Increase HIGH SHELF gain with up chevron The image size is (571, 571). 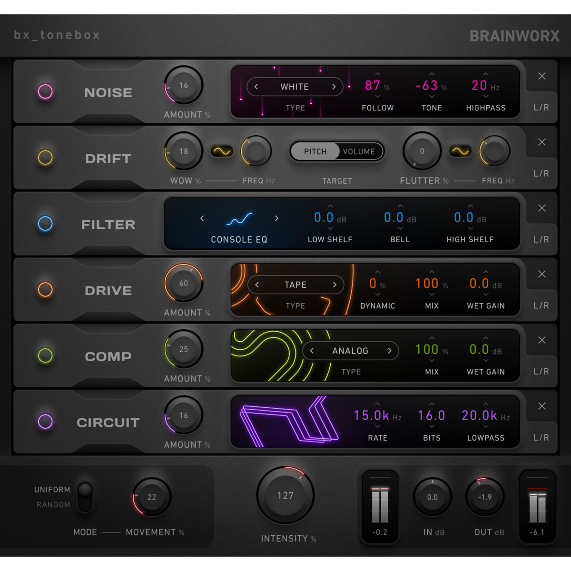click(470, 206)
